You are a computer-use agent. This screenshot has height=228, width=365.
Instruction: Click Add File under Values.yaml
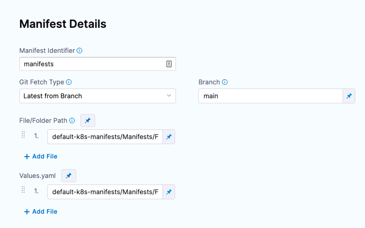(41, 212)
